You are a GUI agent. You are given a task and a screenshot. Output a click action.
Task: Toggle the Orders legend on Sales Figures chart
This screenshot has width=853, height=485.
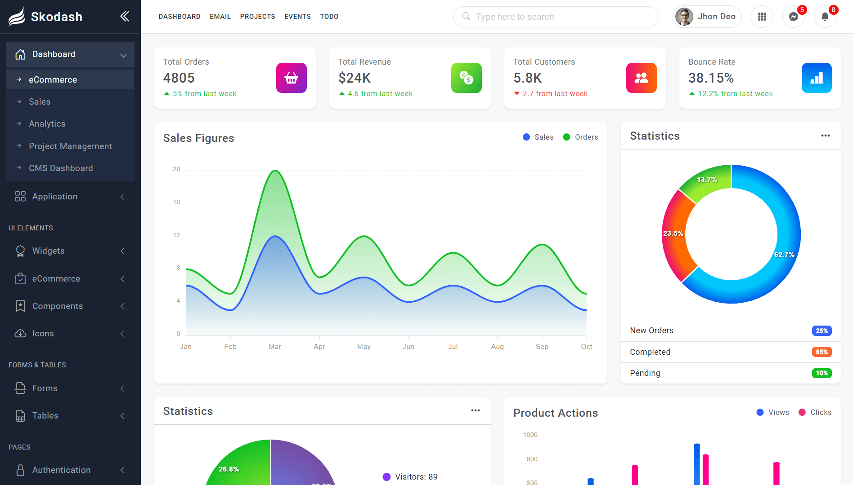coord(580,137)
